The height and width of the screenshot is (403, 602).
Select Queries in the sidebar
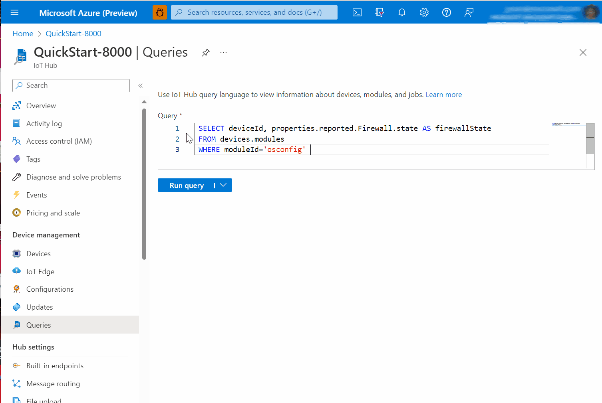(70, 325)
